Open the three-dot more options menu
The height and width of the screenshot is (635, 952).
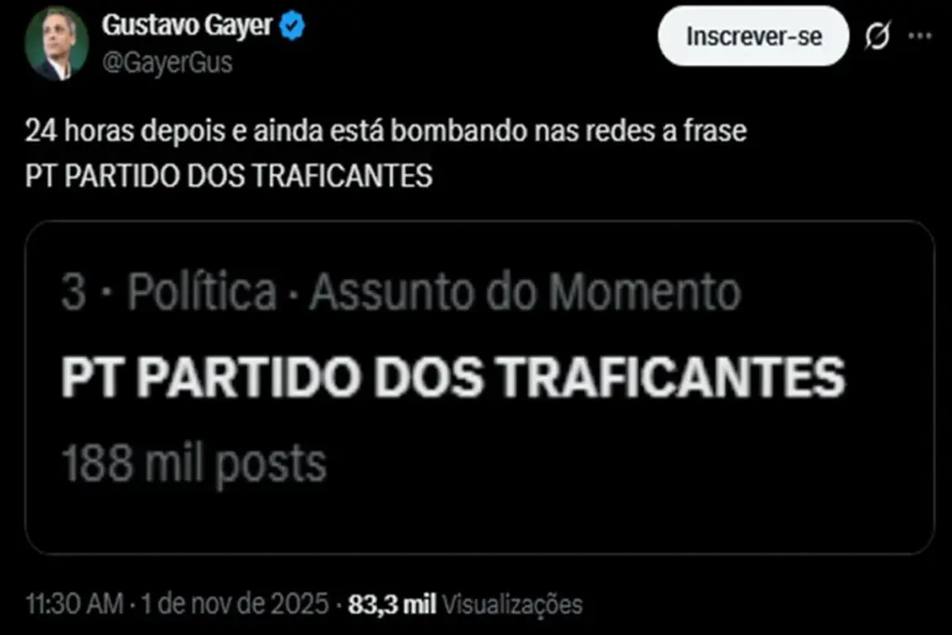919,36
